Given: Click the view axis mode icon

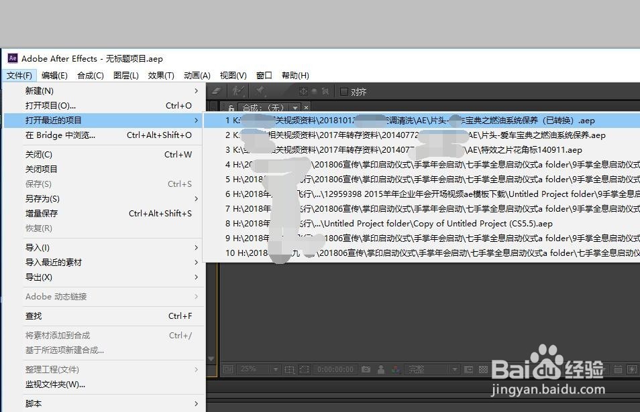Looking at the screenshot, I should tap(325, 92).
